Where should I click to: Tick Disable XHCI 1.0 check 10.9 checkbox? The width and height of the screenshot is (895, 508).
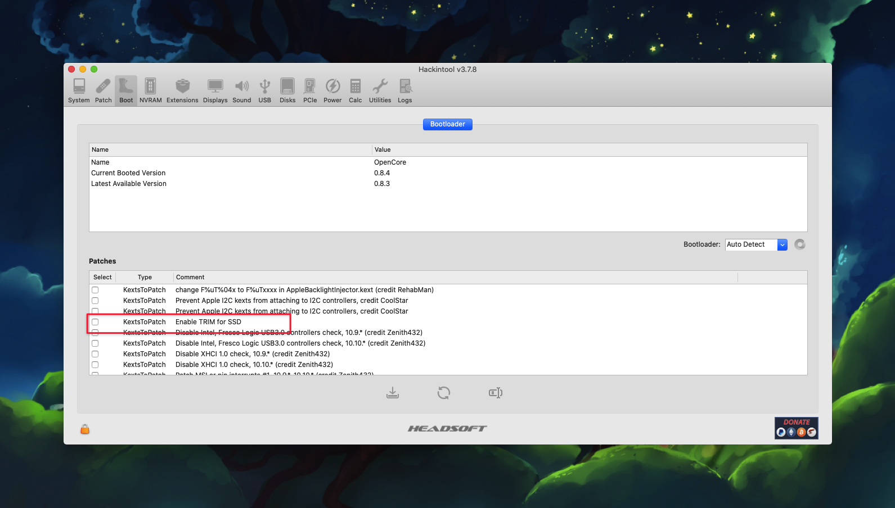tap(95, 354)
